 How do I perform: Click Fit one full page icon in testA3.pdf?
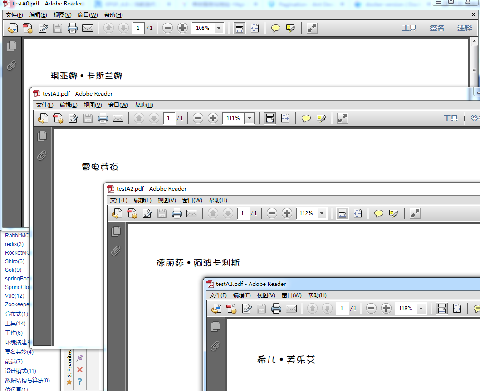(457, 309)
